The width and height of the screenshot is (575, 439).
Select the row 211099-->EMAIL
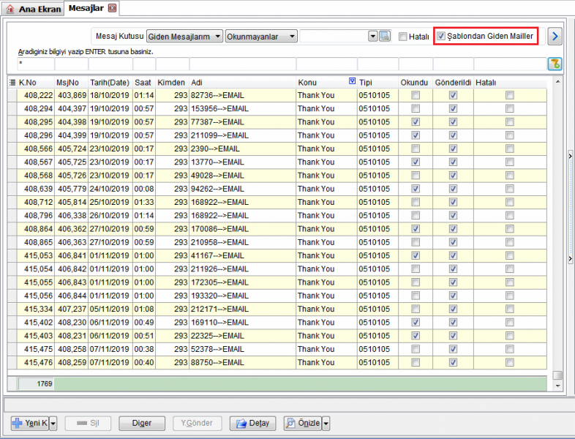click(x=277, y=135)
